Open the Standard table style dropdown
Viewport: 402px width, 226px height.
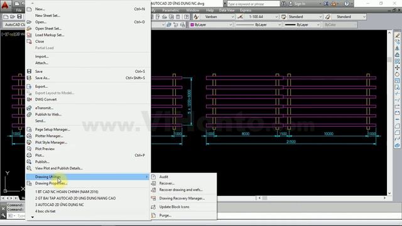(x=320, y=17)
